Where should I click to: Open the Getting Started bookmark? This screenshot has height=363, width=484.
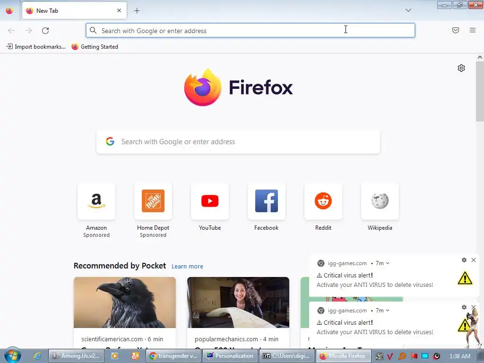click(95, 47)
